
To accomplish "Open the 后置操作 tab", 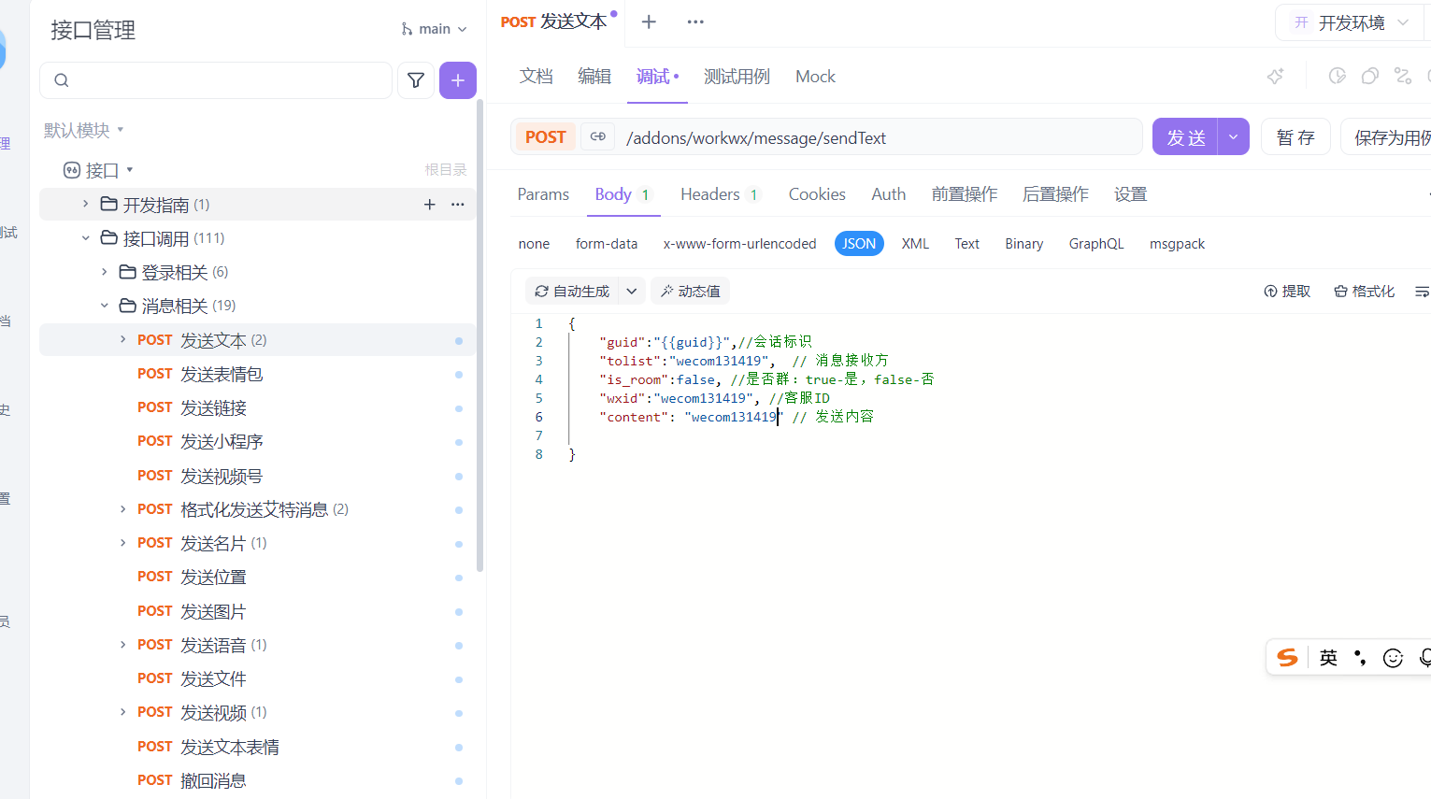I will tap(1055, 194).
